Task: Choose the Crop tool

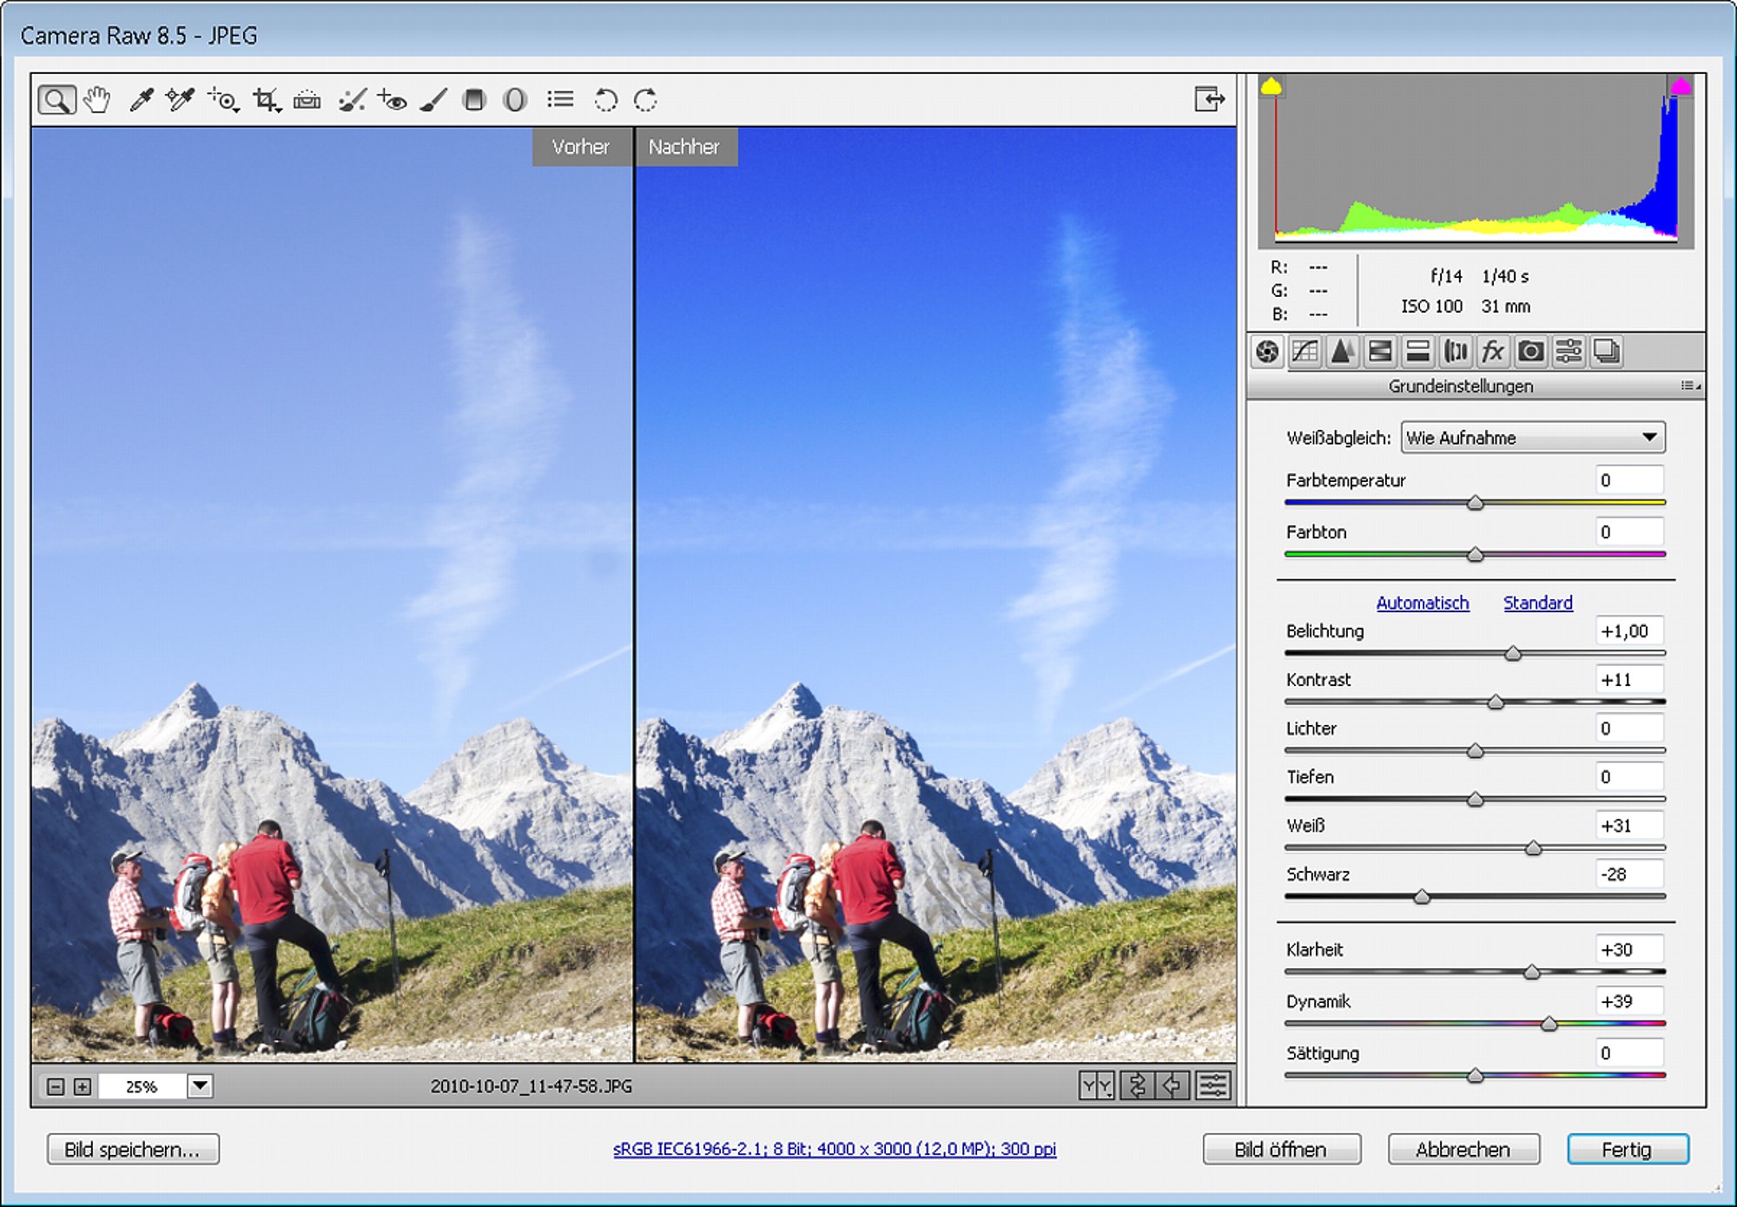Action: click(x=266, y=100)
